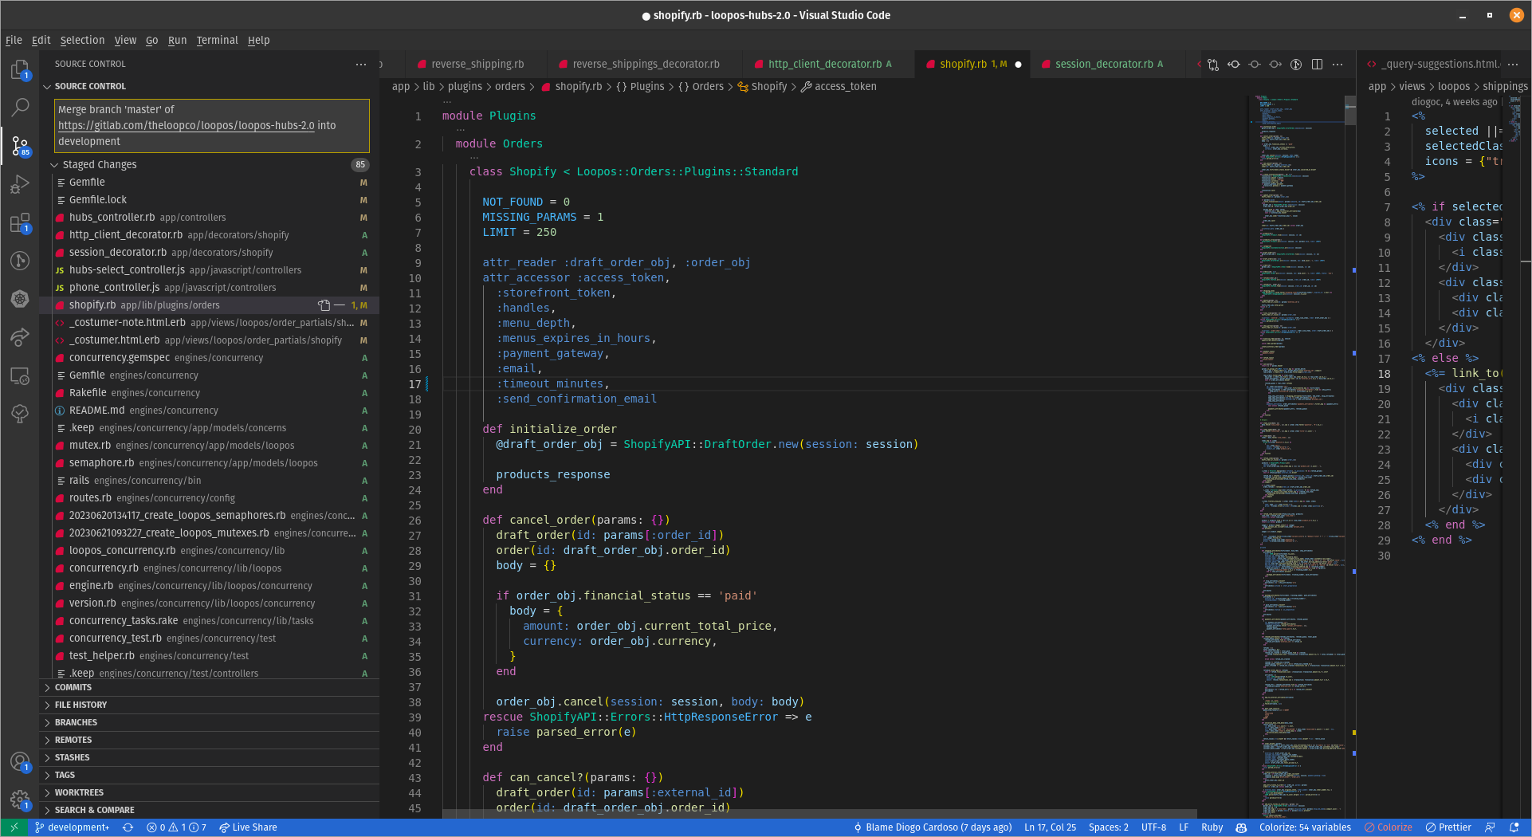
Task: Click the remote window icon in status bar
Action: coord(14,827)
